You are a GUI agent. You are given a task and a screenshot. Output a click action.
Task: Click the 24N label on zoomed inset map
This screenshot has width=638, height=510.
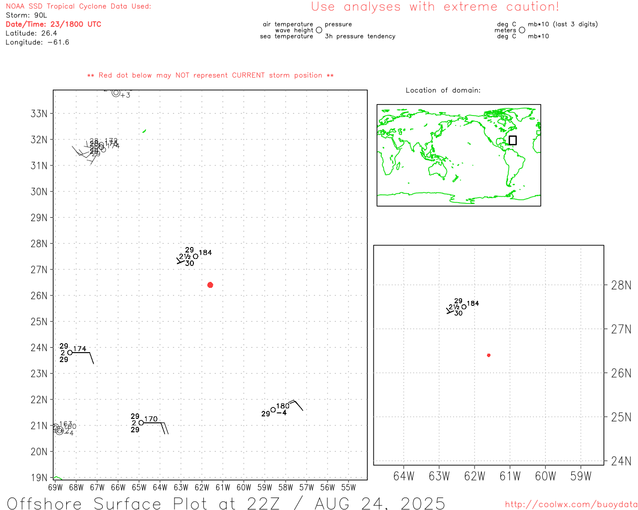621,461
